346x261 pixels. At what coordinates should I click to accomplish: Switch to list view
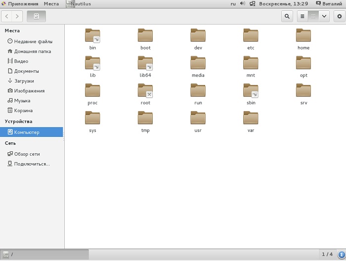tap(303, 16)
